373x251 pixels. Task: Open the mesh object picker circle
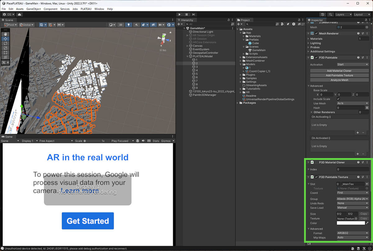pos(367,27)
